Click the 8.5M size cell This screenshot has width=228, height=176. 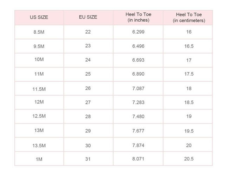(x=39, y=32)
